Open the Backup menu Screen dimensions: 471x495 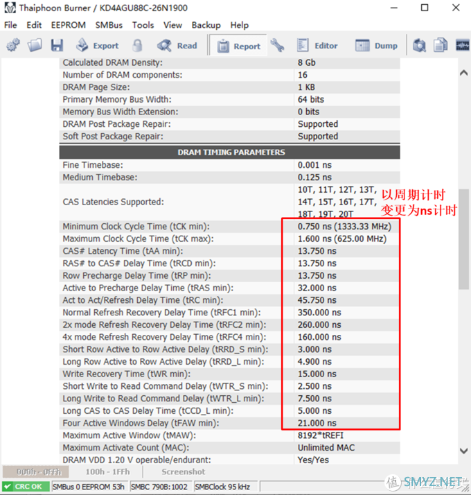tap(206, 25)
